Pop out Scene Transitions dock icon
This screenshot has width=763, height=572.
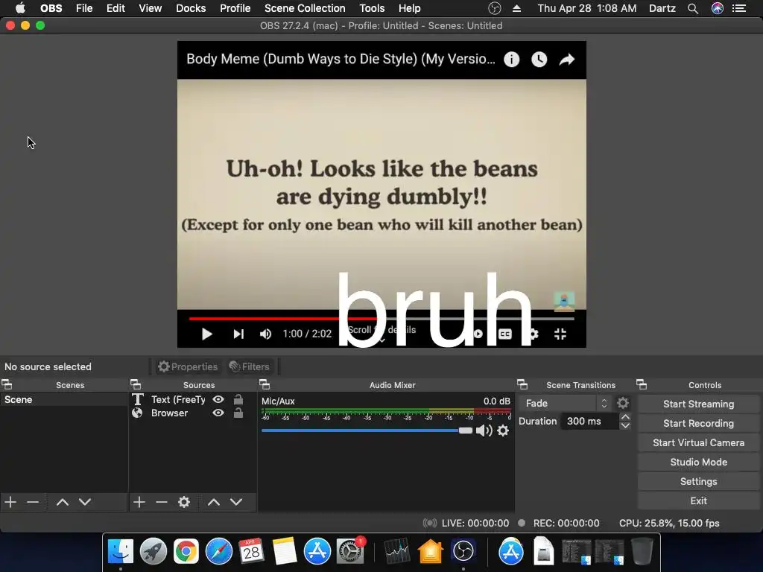[x=522, y=385]
